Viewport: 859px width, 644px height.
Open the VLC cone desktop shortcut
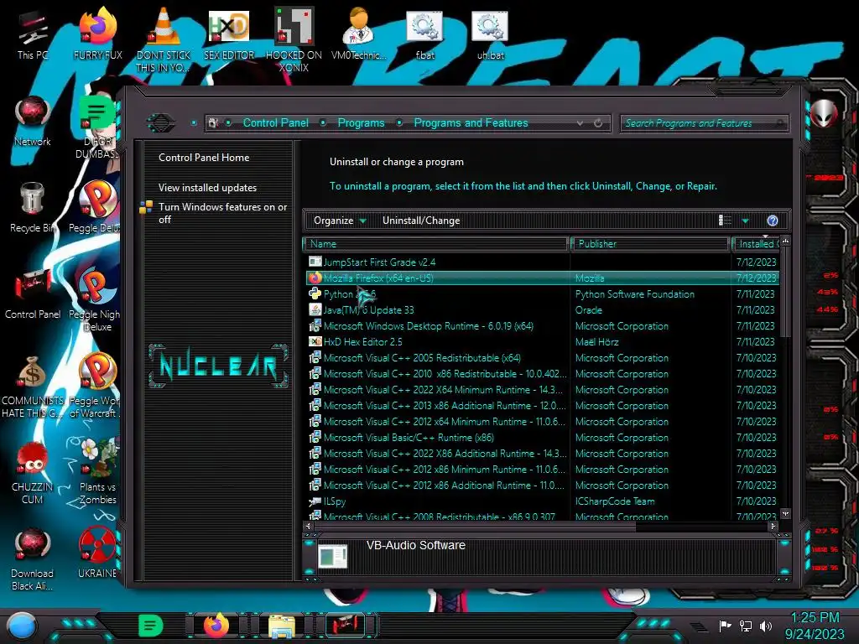[x=164, y=39]
